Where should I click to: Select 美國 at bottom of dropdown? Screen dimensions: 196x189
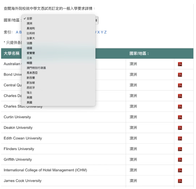click(x=29, y=102)
